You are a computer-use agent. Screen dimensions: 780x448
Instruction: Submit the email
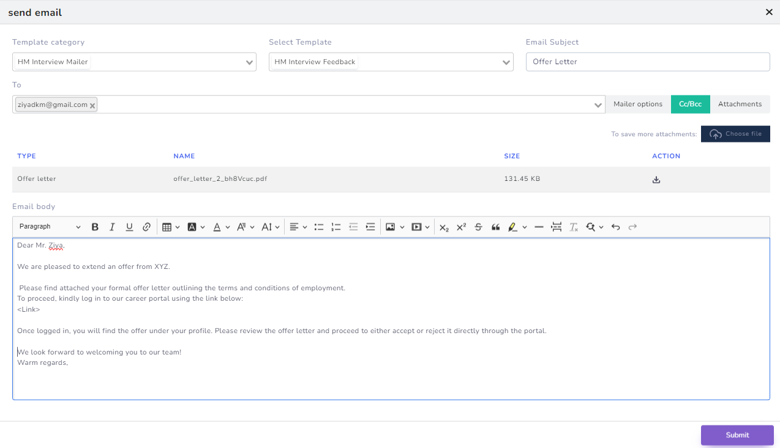(x=737, y=435)
